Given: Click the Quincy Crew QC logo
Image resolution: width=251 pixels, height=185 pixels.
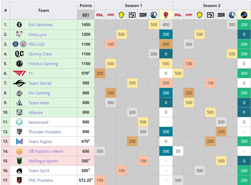Looking at the screenshot, I should pyautogui.click(x=19, y=54).
